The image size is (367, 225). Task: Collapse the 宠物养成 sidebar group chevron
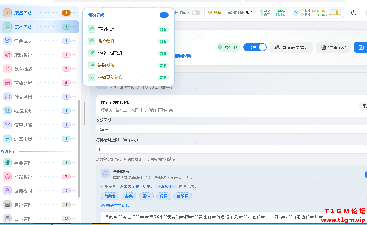coord(74,27)
